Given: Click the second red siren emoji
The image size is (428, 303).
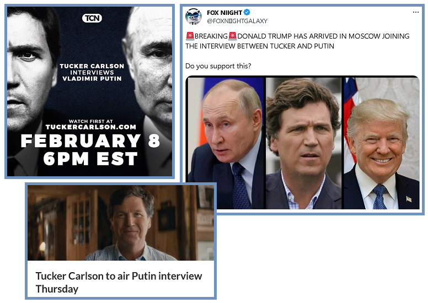Looking at the screenshot, I should click(x=233, y=36).
